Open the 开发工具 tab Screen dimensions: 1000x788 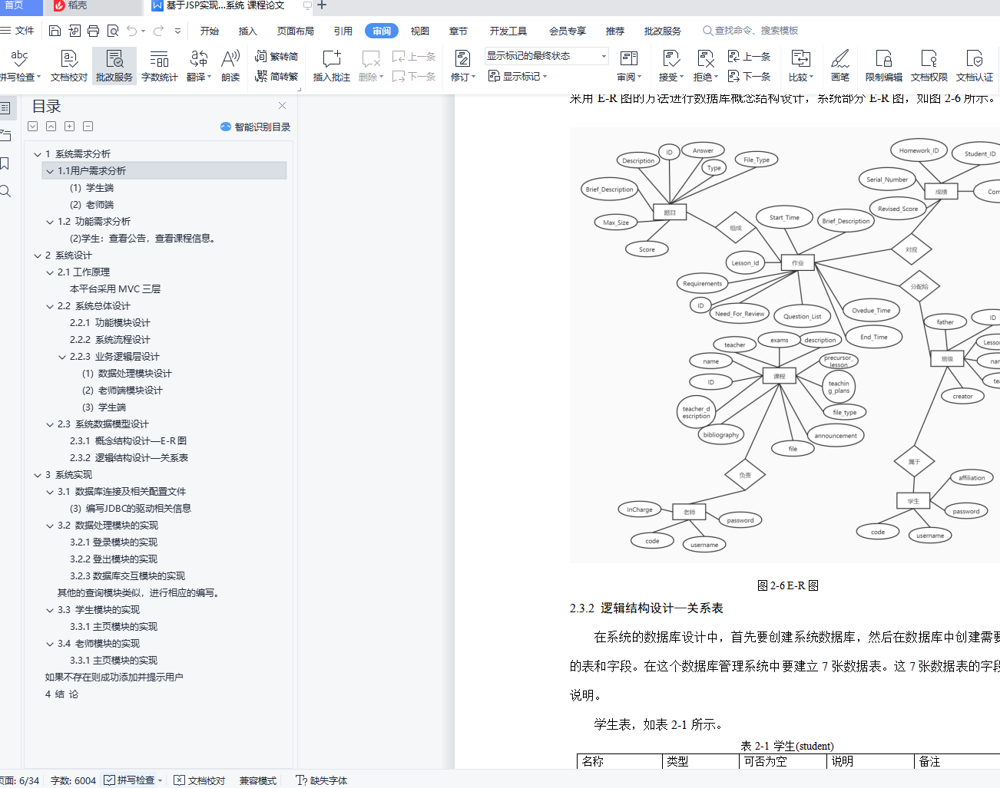point(508,31)
